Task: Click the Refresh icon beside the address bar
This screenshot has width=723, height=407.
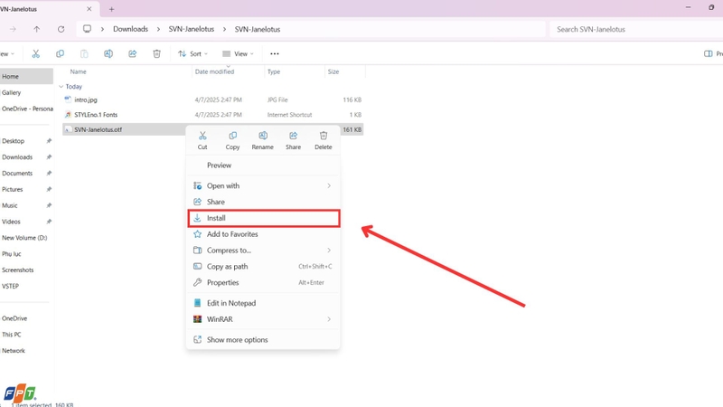Action: point(61,29)
